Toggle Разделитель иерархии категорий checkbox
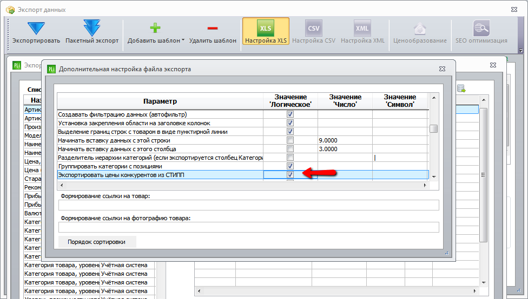This screenshot has width=528, height=299. pos(290,157)
